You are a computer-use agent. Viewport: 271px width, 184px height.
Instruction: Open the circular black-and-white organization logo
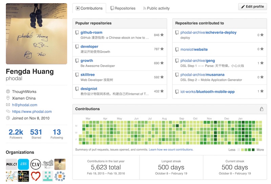click(36, 164)
